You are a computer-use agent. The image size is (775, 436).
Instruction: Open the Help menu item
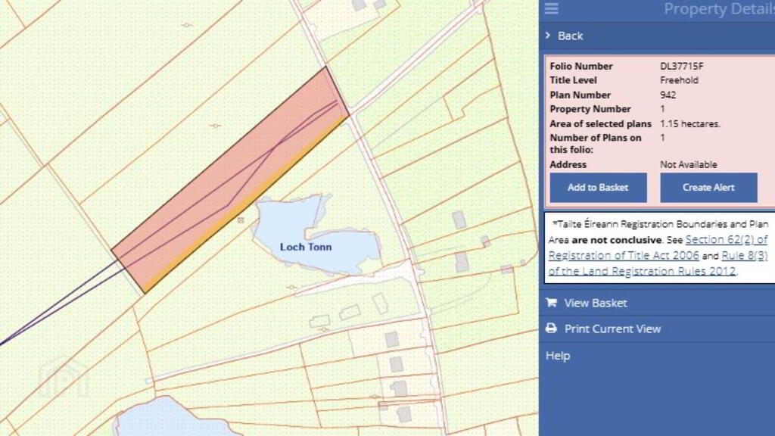point(558,356)
